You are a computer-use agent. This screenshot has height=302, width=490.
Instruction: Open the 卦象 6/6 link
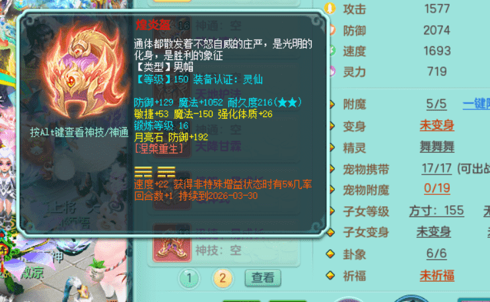[x=437, y=254]
